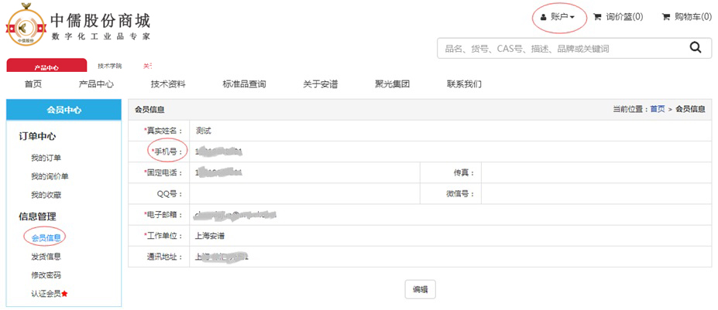The width and height of the screenshot is (718, 310).
Task: Open 联系我们 in navigation bar
Action: pyautogui.click(x=464, y=84)
